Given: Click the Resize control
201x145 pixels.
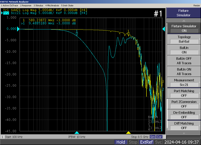Looking at the screenshot, I should pyautogui.click(x=196, y=5).
